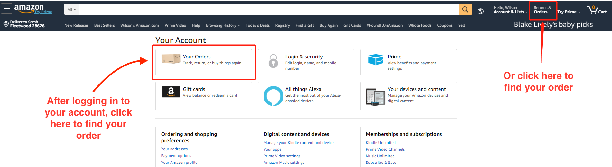Open Manage your Kindle content and devices
612x167 pixels.
299,143
